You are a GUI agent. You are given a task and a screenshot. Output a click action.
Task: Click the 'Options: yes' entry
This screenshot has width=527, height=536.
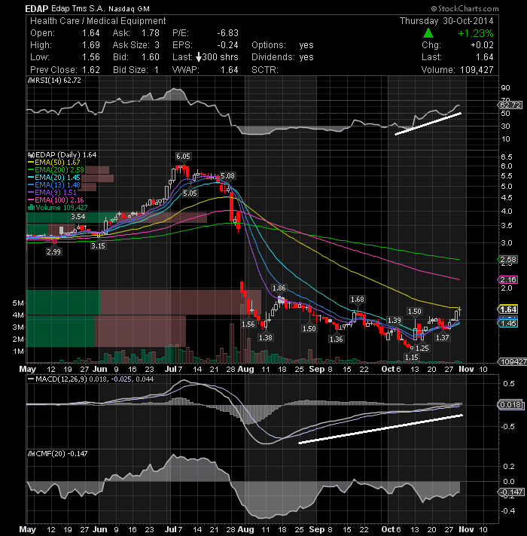point(282,45)
